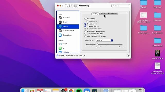
Task: Open Calendar from the Dock
Action: 40,90
